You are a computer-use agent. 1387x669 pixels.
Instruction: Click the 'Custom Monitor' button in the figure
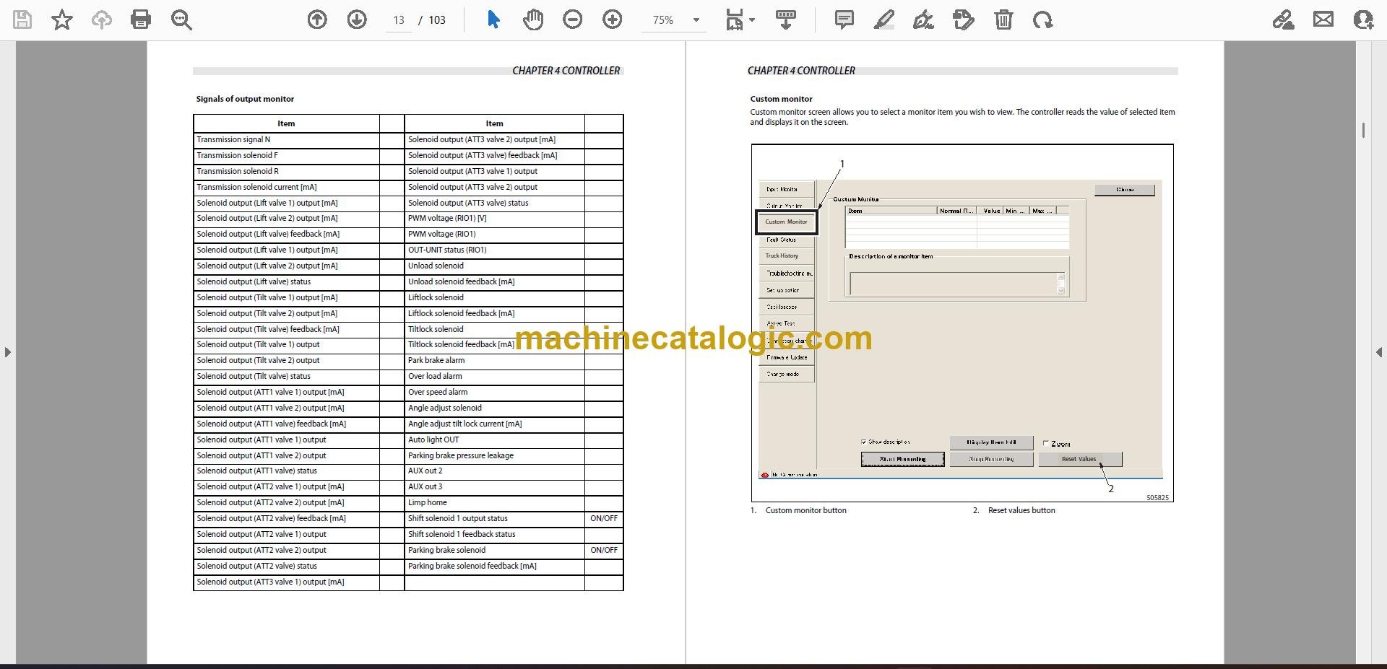(786, 222)
